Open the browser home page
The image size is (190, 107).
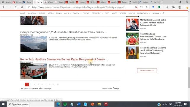[22, 7]
